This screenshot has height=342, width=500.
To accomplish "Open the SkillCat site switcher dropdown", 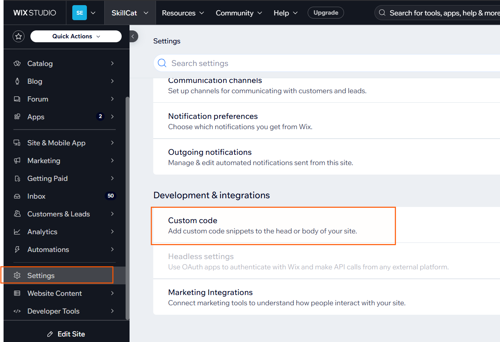I will [130, 12].
